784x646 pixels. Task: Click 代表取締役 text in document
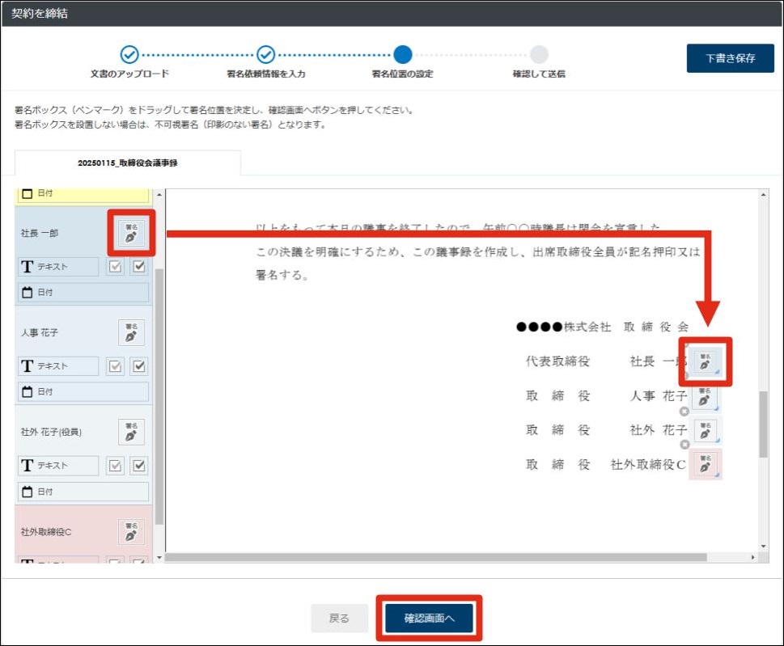point(557,361)
